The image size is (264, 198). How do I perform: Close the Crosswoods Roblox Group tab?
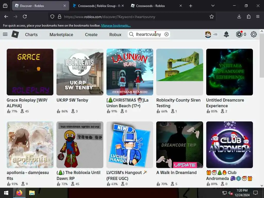[x=123, y=6]
